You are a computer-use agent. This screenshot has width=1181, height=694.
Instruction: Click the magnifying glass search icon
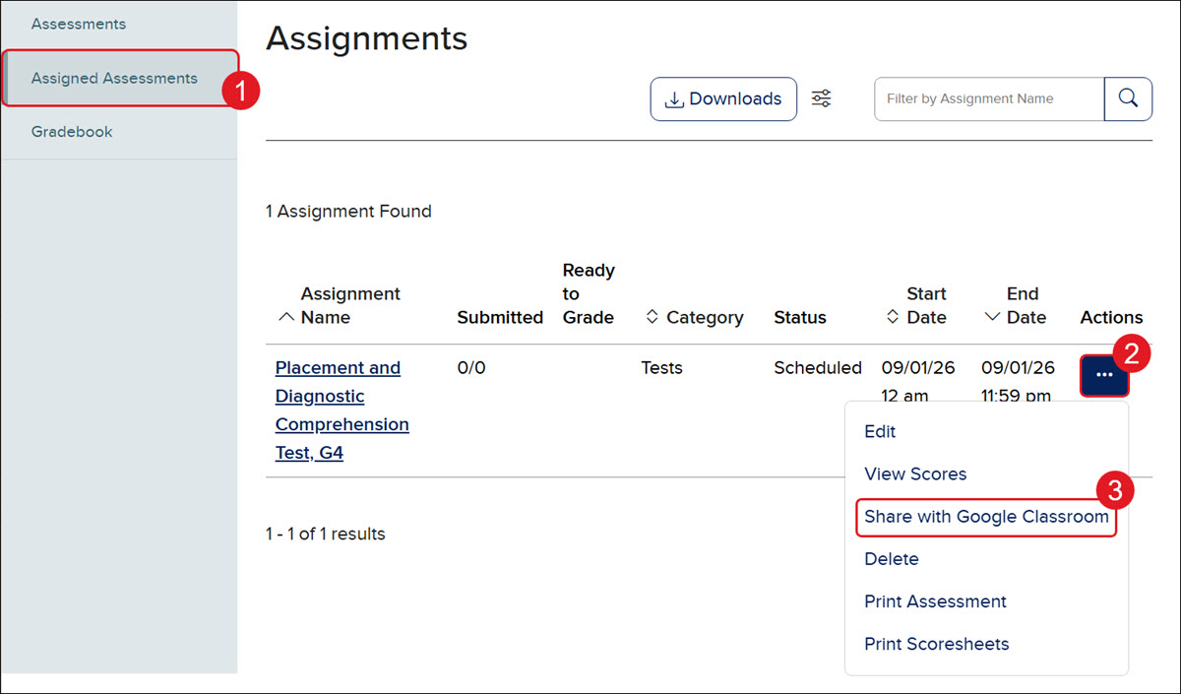1128,98
